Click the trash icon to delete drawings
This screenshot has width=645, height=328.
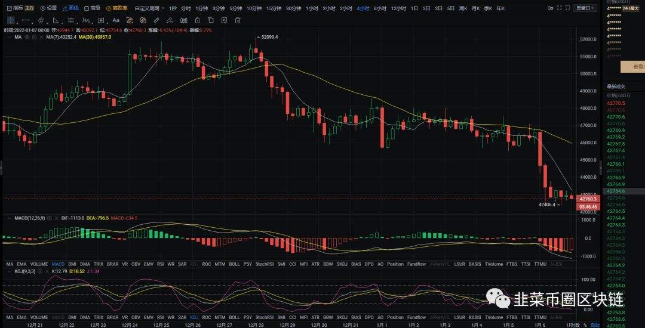237,20
